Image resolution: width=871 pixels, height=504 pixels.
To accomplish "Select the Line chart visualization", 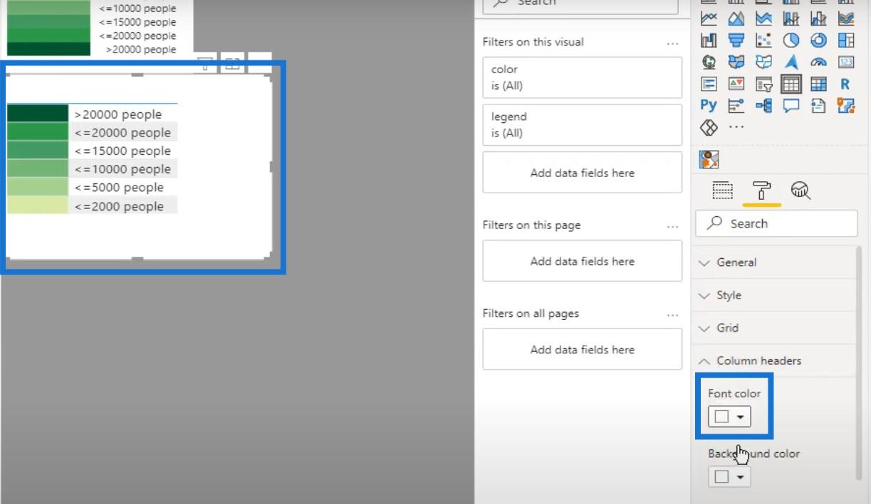I will pyautogui.click(x=709, y=18).
